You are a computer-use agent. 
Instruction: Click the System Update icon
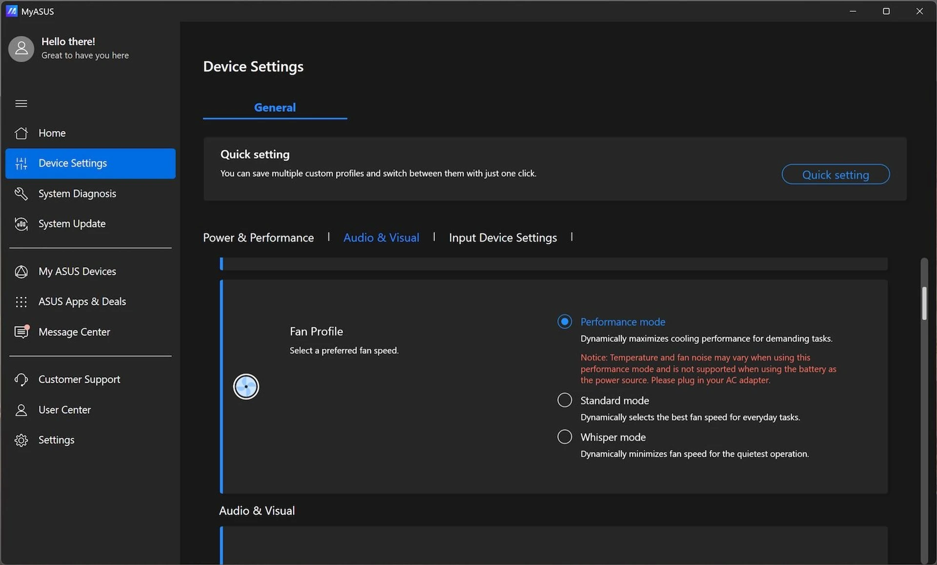click(x=21, y=224)
